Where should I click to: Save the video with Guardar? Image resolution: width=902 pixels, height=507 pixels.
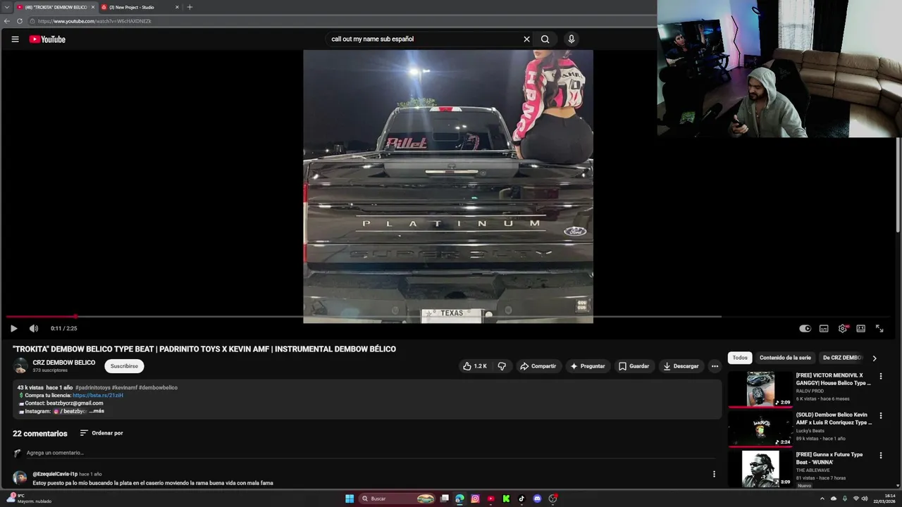(634, 366)
